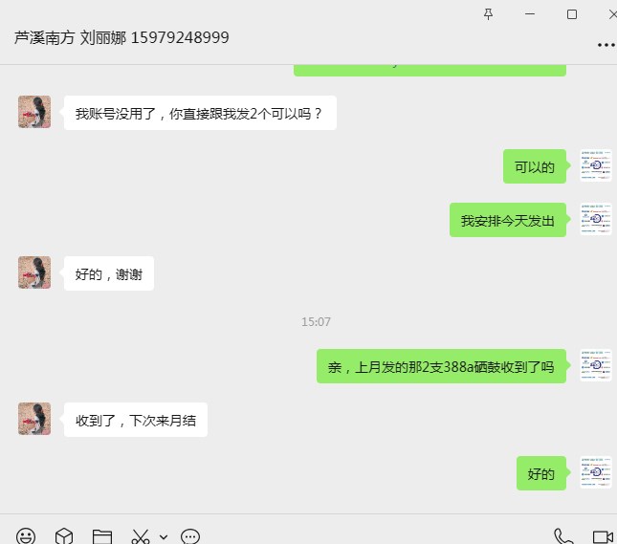Open chat info three-dots menu
617x544 pixels.
coord(606,45)
